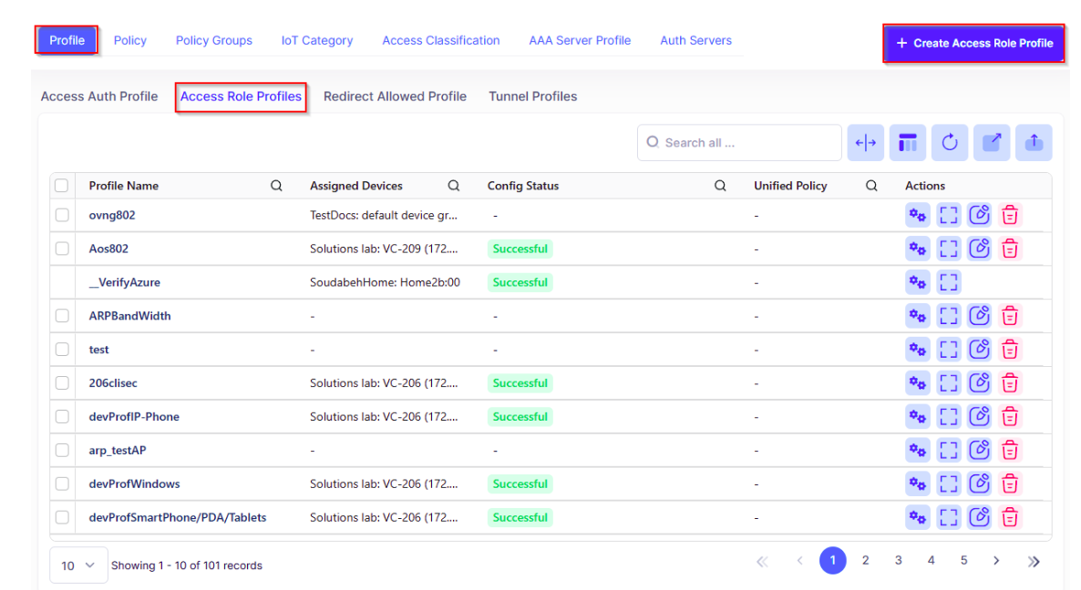Screen dimensions: 1081x590
Task: Delete the devProfWindows profile
Action: tap(1010, 484)
